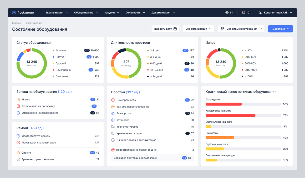Click the red clock icon for overdue repairs

[x=18, y=143]
